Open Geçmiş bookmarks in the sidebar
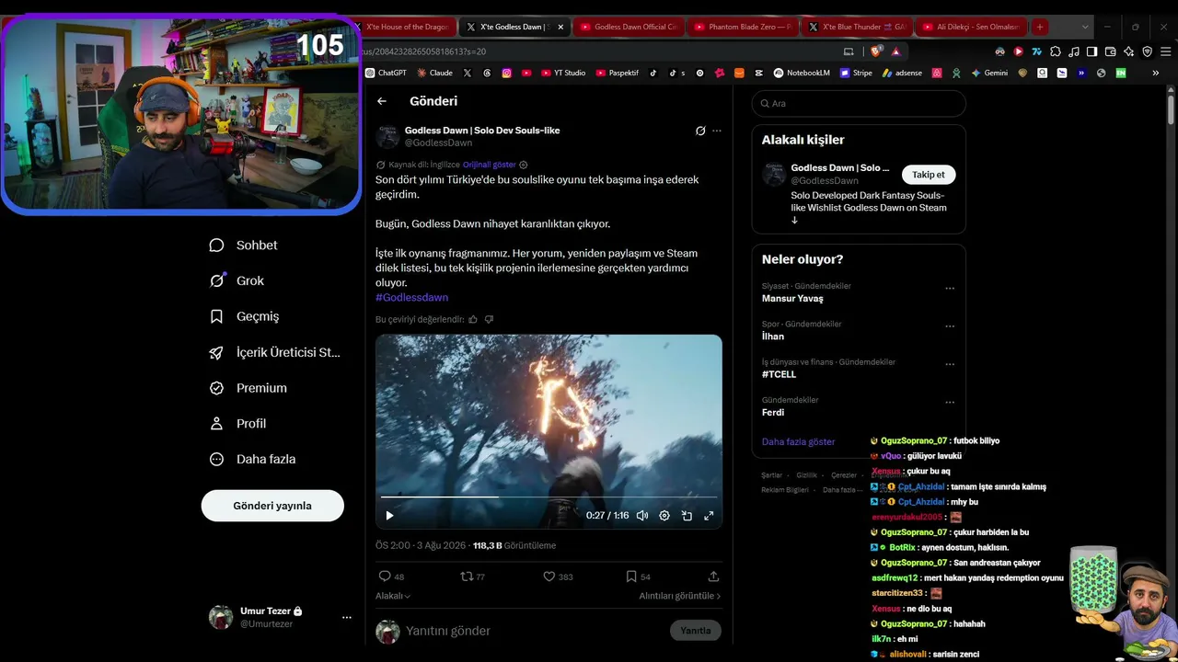Image resolution: width=1178 pixels, height=662 pixels. coord(244,316)
